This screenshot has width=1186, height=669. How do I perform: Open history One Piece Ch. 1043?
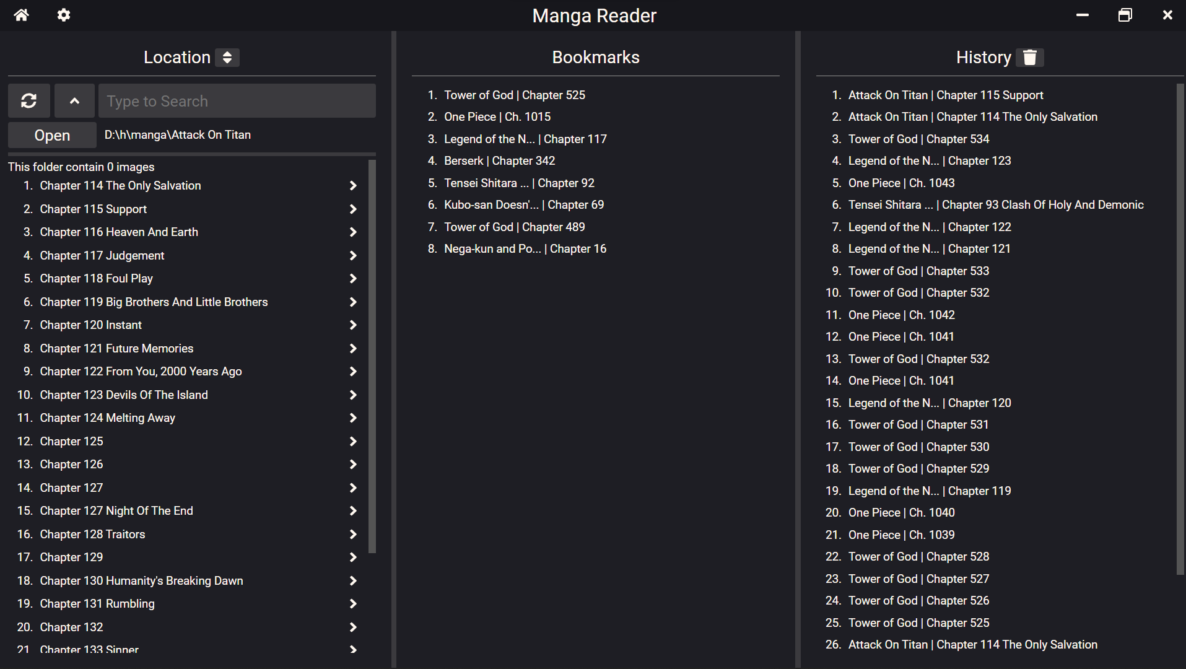coord(901,183)
